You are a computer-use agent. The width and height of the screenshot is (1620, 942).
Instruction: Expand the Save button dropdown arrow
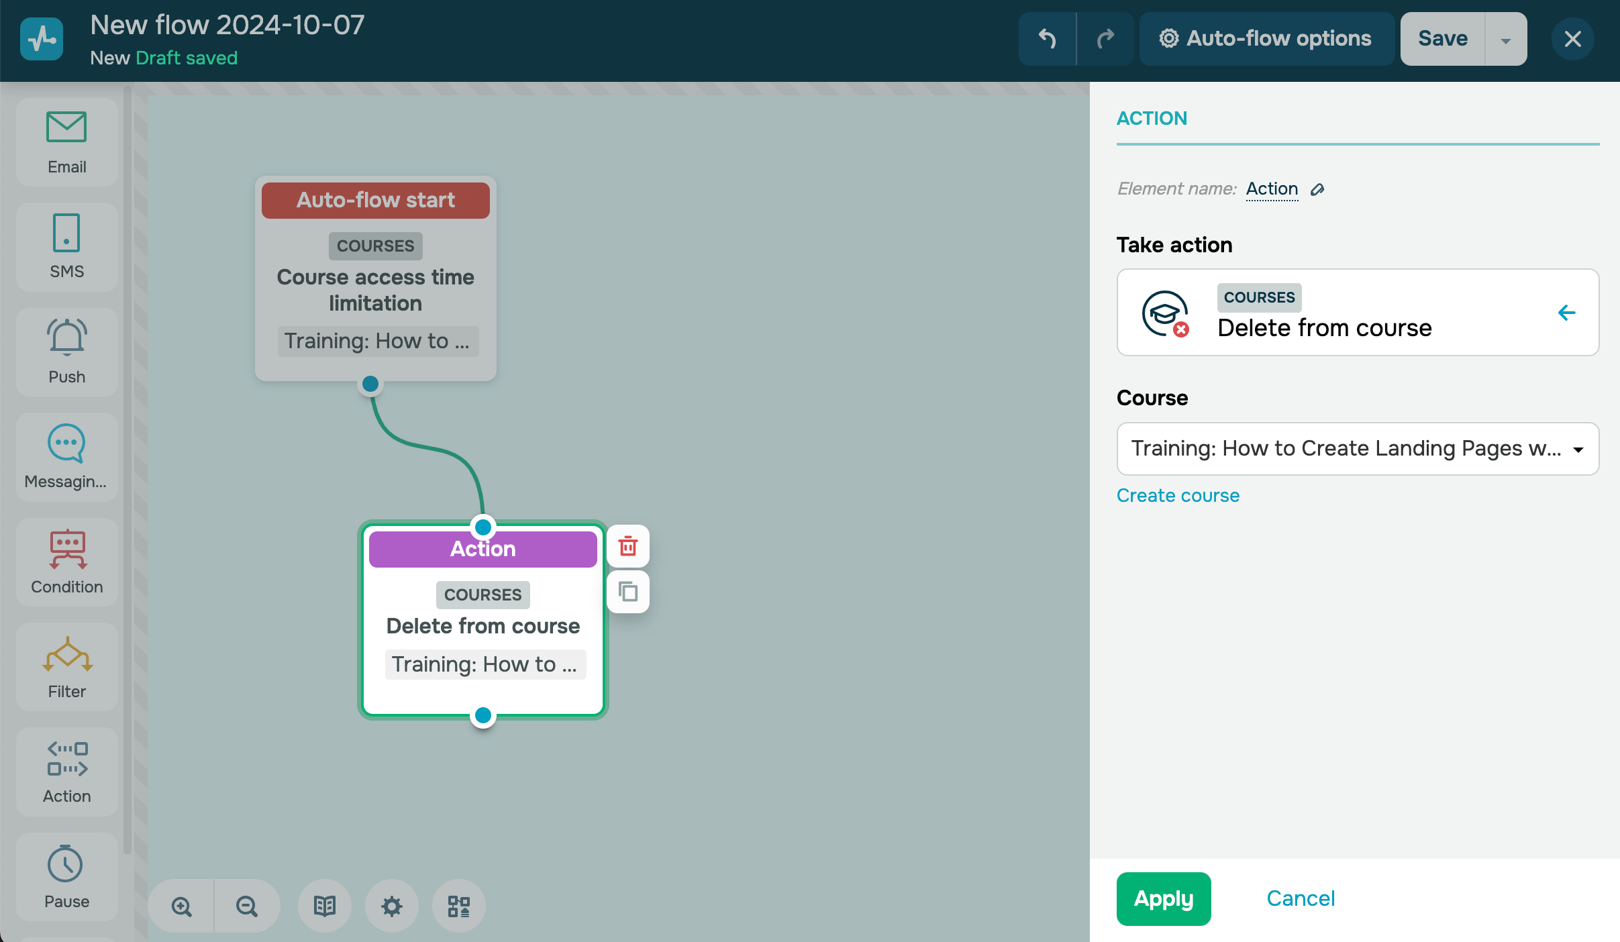(1506, 40)
